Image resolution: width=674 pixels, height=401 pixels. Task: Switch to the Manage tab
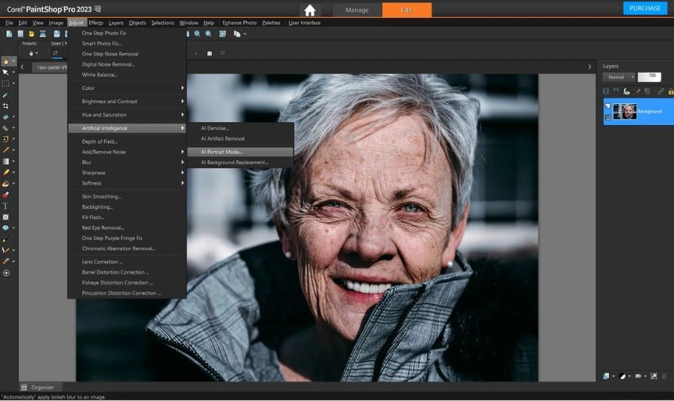[x=356, y=10]
